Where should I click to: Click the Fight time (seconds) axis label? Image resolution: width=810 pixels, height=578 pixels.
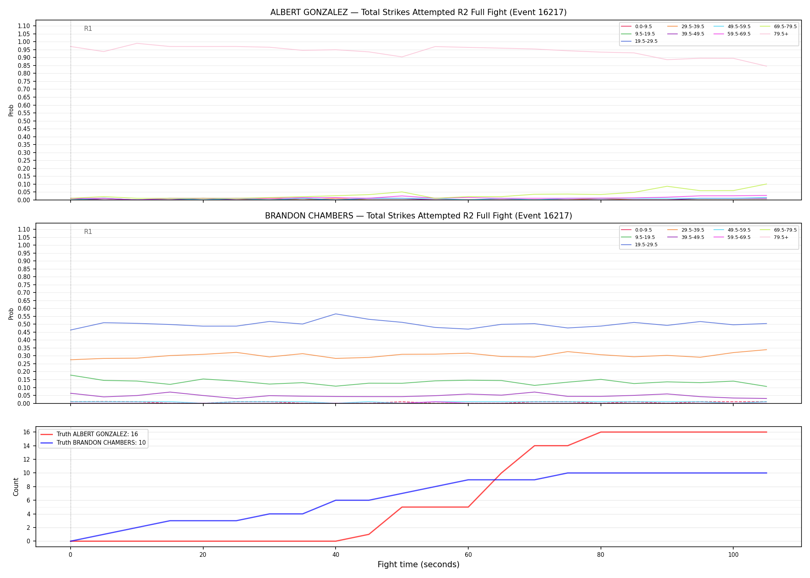pyautogui.click(x=418, y=565)
